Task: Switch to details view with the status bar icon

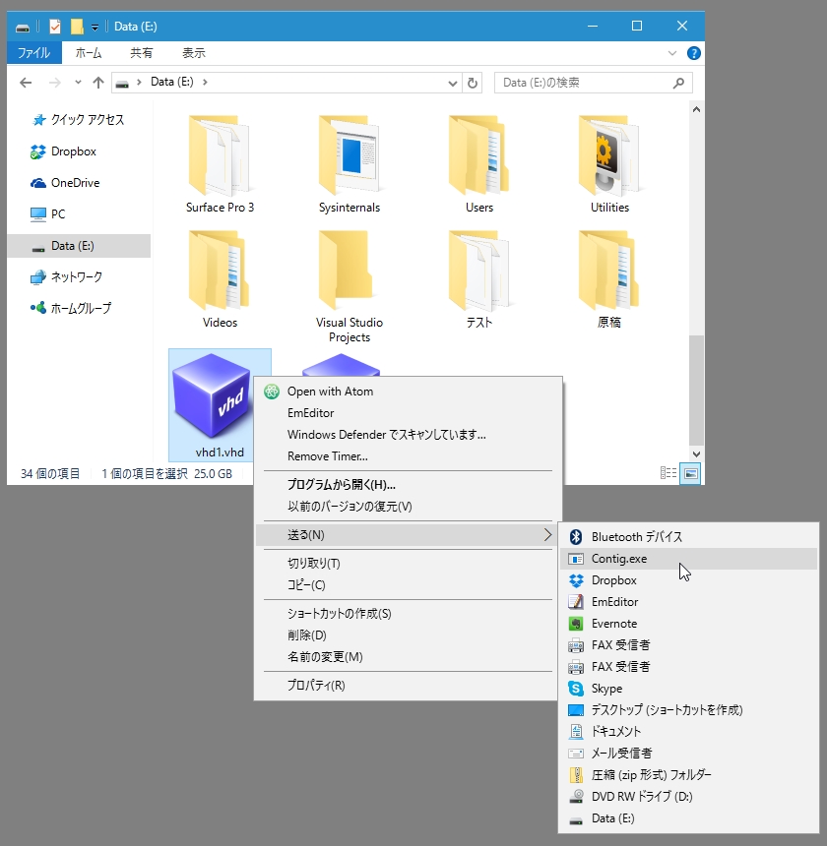Action: click(667, 473)
